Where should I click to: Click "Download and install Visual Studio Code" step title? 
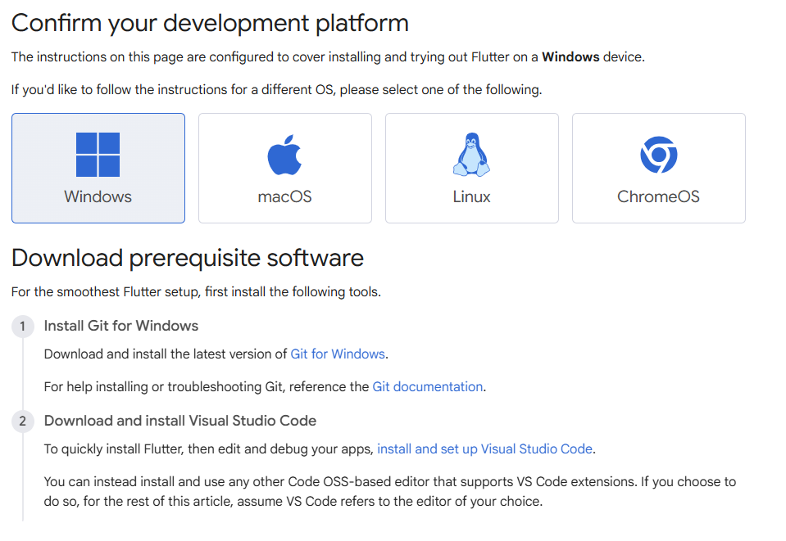(x=180, y=421)
